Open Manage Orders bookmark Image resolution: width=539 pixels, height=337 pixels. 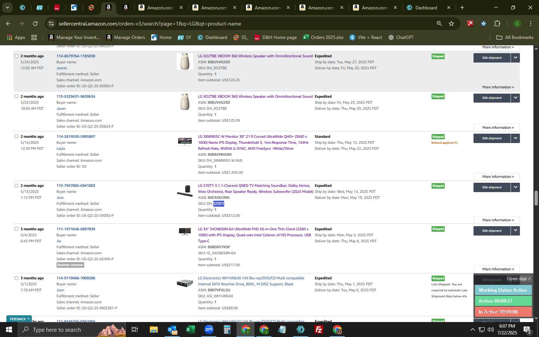pos(125,37)
